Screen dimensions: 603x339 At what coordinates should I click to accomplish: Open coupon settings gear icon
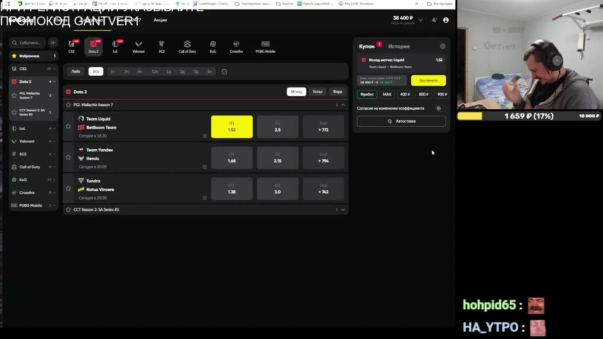pyautogui.click(x=442, y=46)
